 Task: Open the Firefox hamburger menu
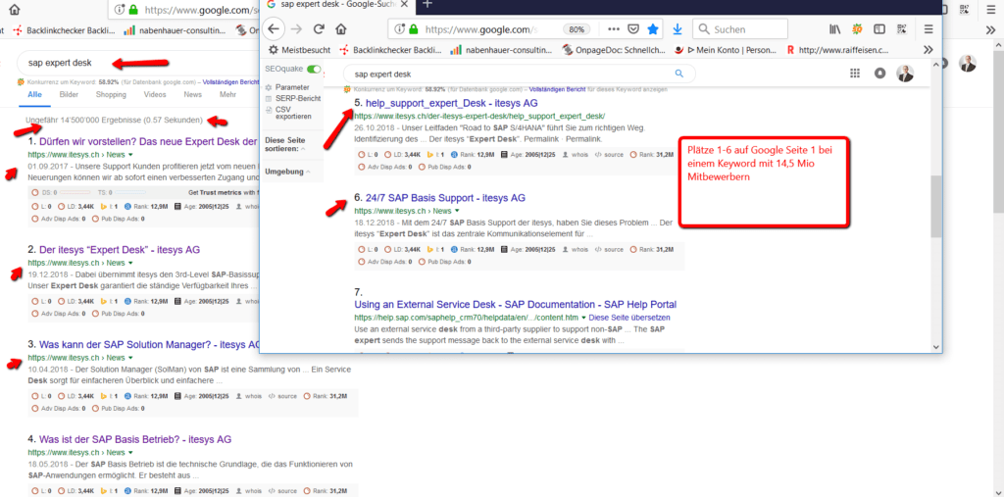click(x=929, y=28)
